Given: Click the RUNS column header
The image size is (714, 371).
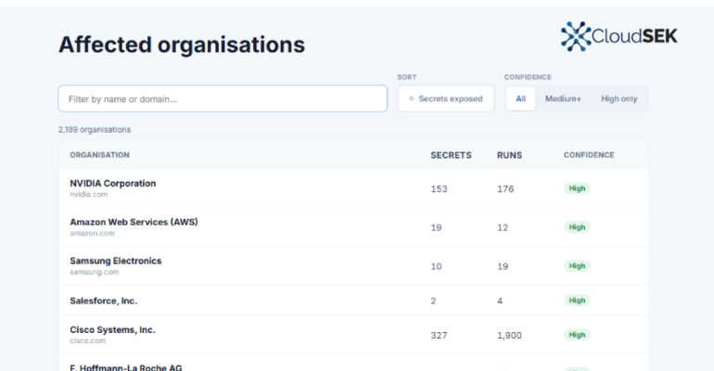Looking at the screenshot, I should (509, 155).
